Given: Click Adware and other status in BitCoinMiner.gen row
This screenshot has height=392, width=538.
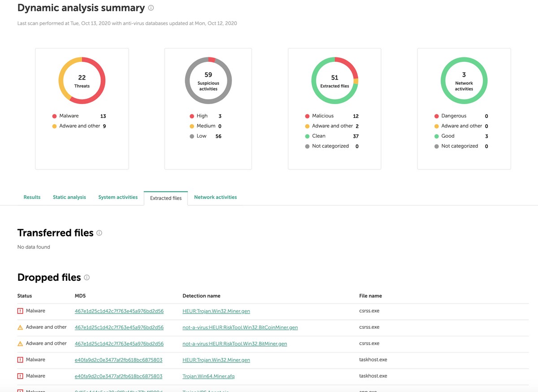Looking at the screenshot, I should [46, 327].
